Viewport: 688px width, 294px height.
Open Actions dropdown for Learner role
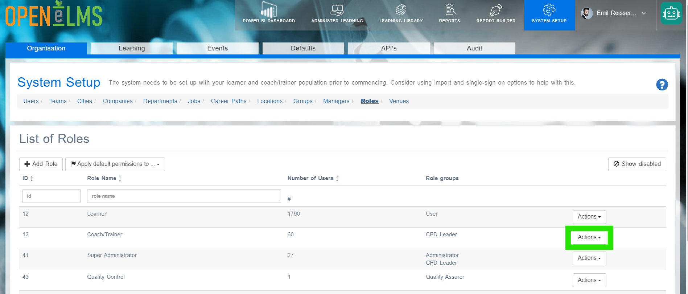589,217
